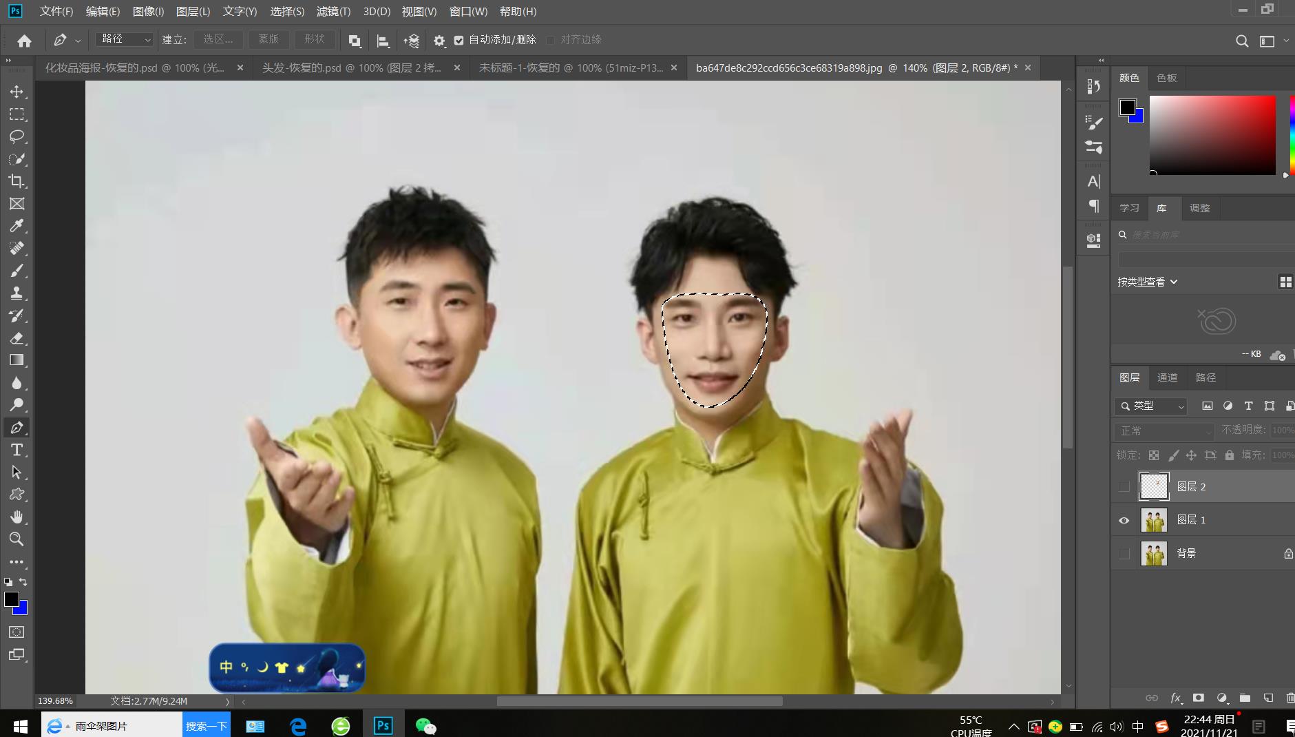Open the path arrangement icon

point(411,41)
